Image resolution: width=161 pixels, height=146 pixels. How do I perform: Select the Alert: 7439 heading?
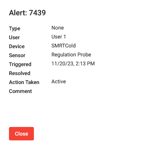tap(27, 13)
